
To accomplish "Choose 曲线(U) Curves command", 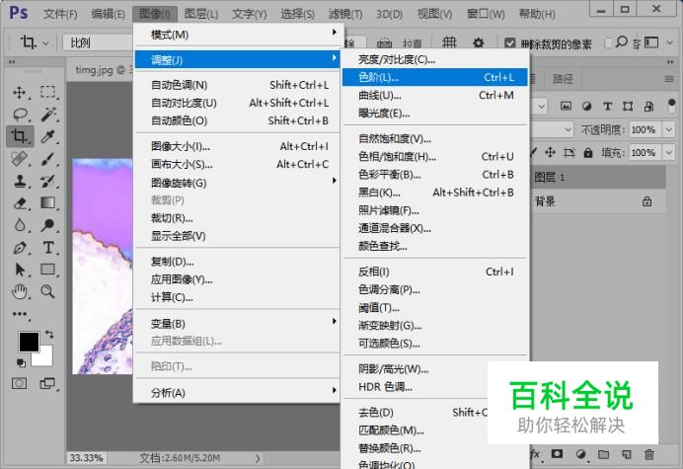I will (435, 96).
